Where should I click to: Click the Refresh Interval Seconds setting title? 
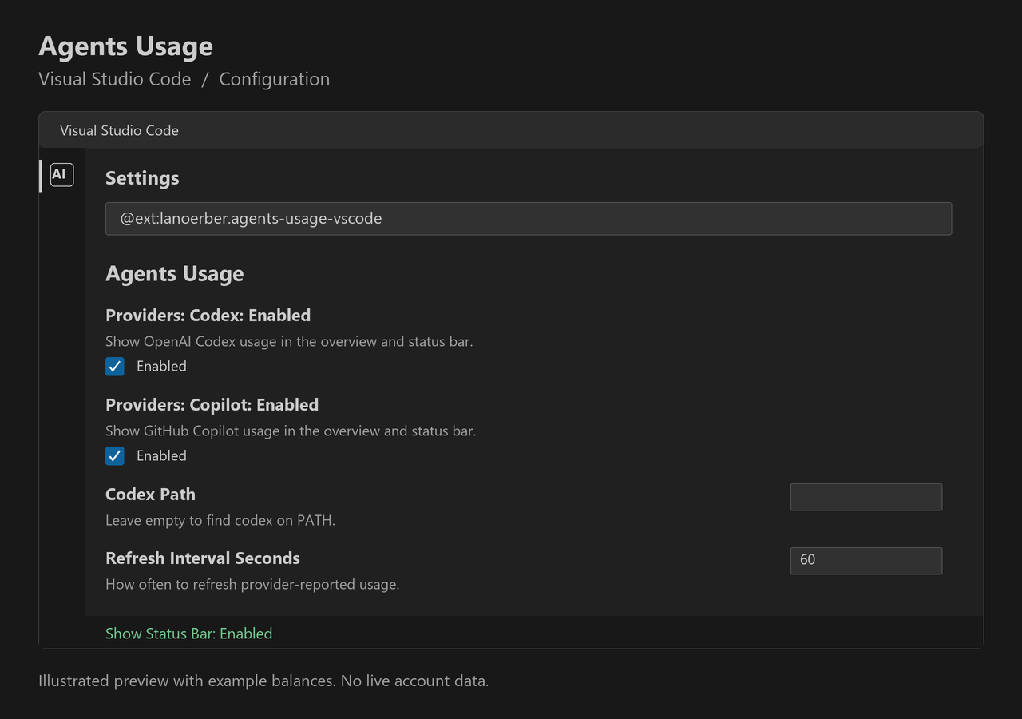click(x=203, y=558)
